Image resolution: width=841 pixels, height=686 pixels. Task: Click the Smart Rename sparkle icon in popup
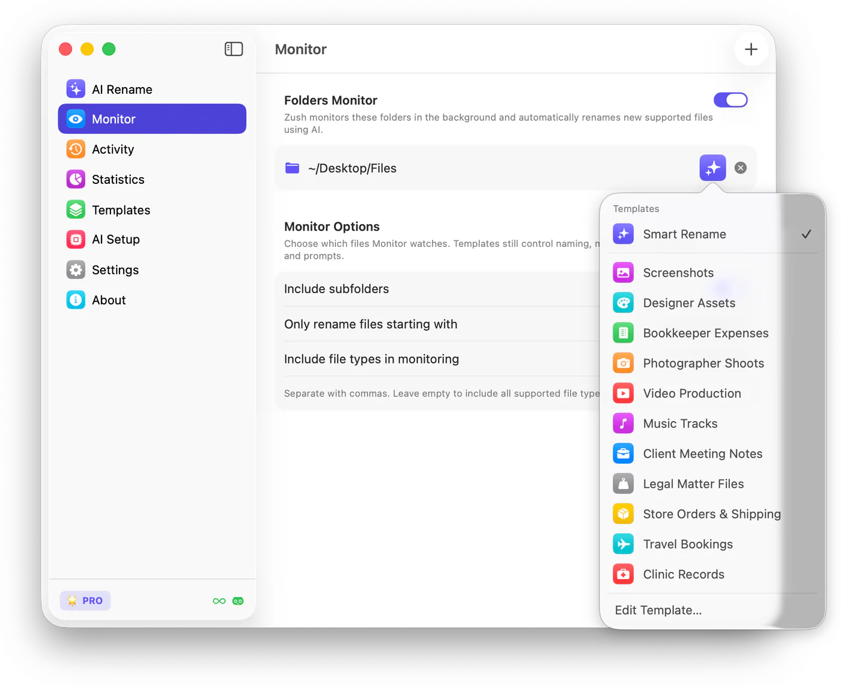click(623, 234)
